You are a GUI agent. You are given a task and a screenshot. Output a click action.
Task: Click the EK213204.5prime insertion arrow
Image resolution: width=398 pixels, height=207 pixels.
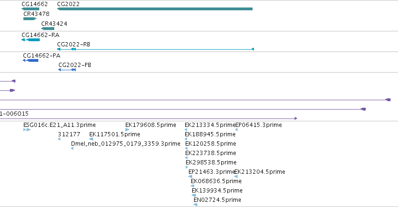[x=236, y=177]
